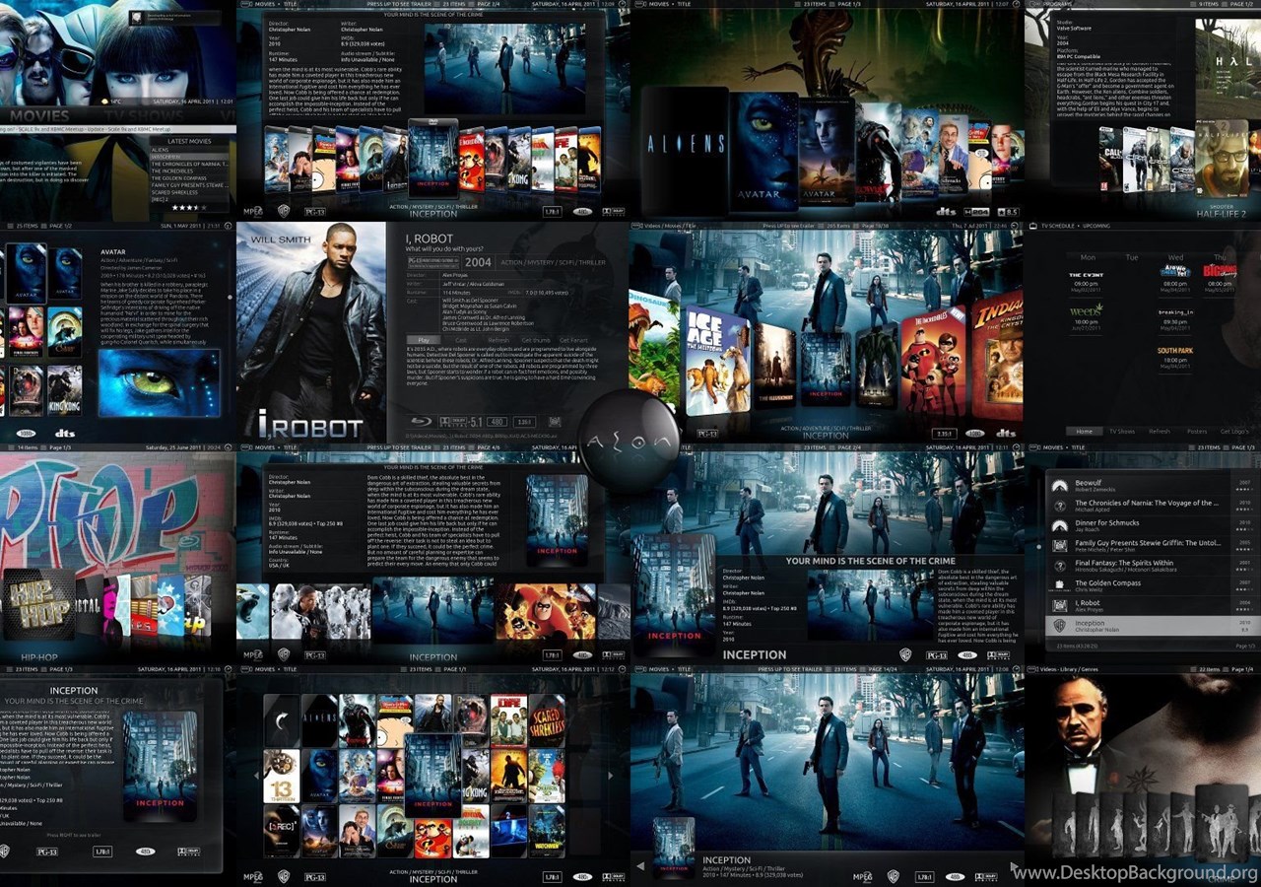Select [REC] poster in the poster wall
Viewport: 1261px width, 887px height.
pos(281,831)
